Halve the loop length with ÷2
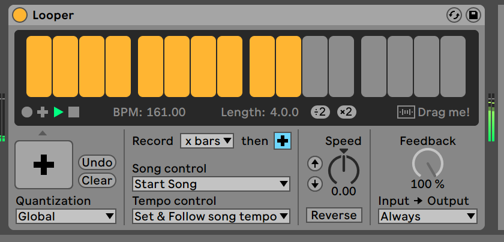The width and height of the screenshot is (504, 242). [320, 112]
